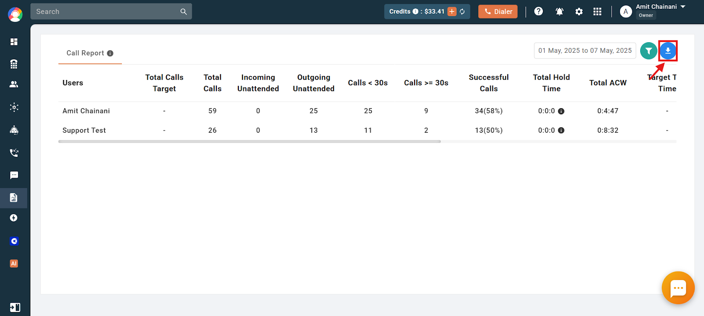Open the Users sidebar icon

click(x=14, y=84)
